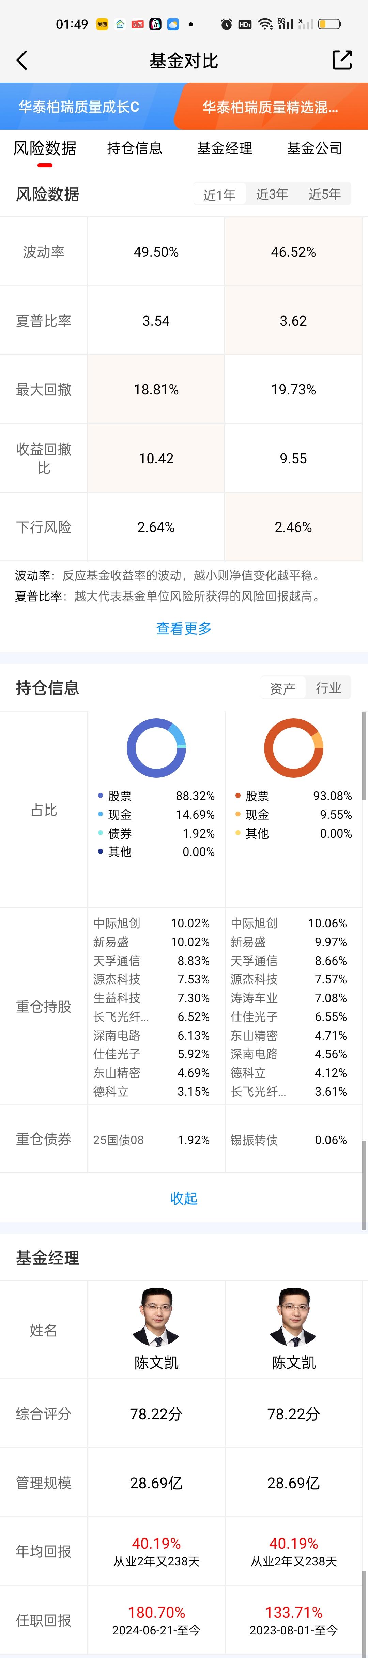Viewport: 368px width, 1658px height.
Task: Switch to the 基金公司 tab
Action: click(315, 148)
